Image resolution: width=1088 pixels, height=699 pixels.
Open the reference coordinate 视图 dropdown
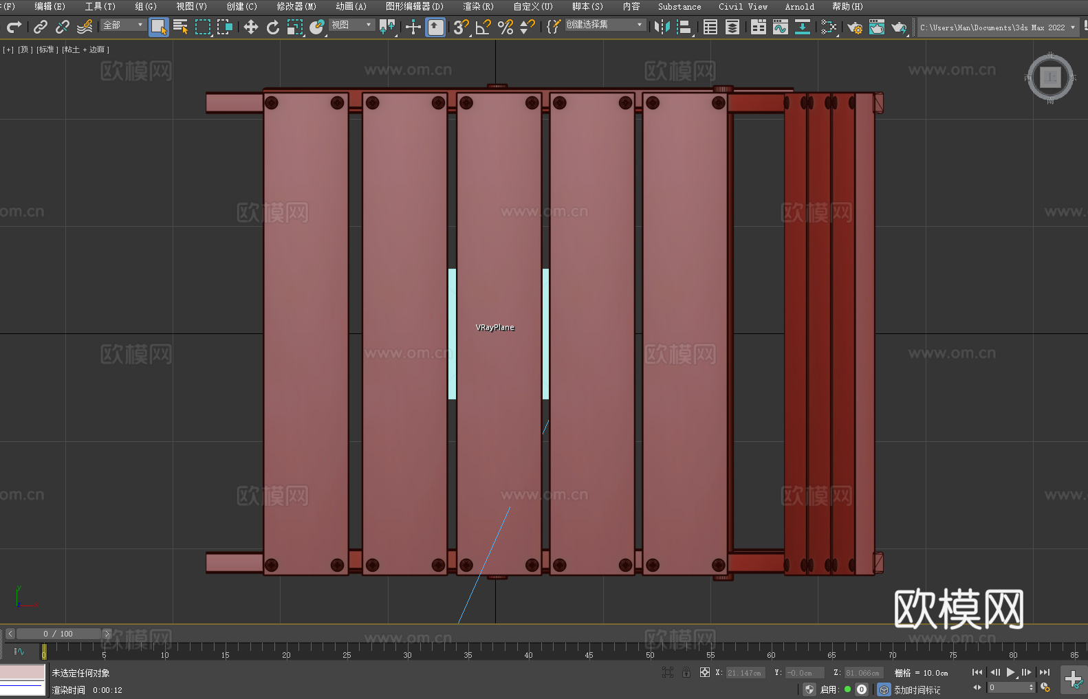pos(351,25)
